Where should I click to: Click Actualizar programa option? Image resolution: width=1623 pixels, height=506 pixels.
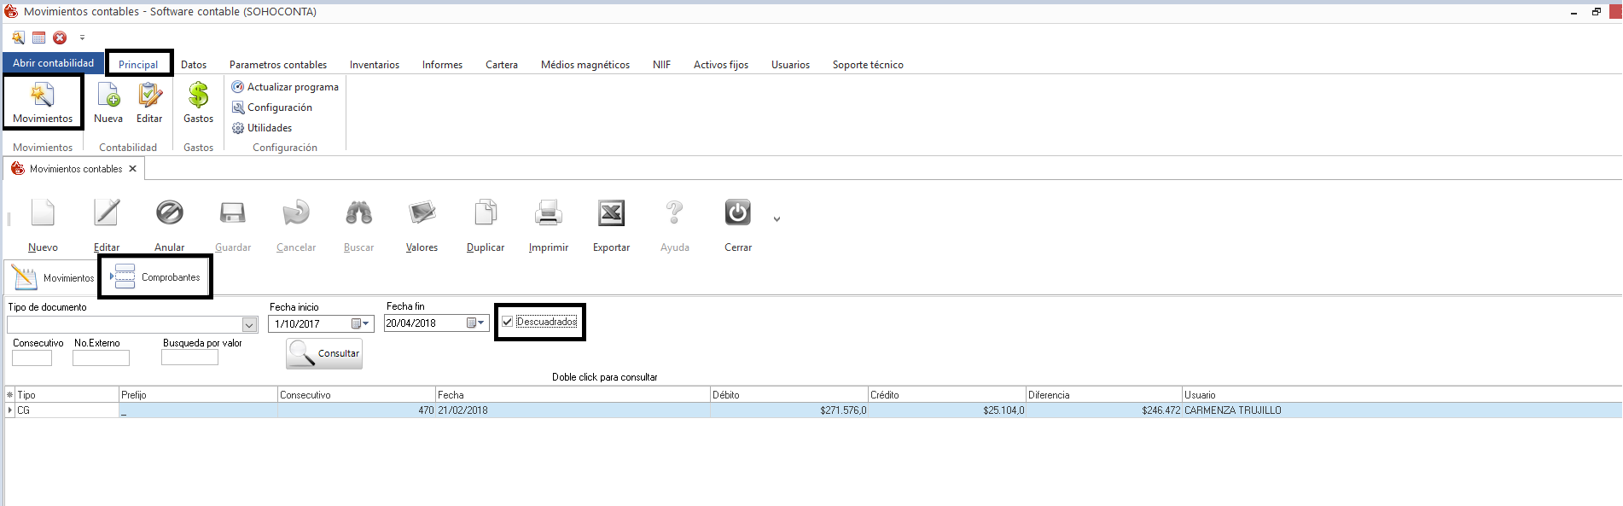click(292, 87)
